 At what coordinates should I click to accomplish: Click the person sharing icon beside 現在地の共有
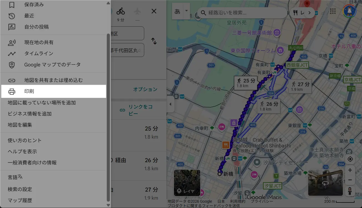point(12,42)
